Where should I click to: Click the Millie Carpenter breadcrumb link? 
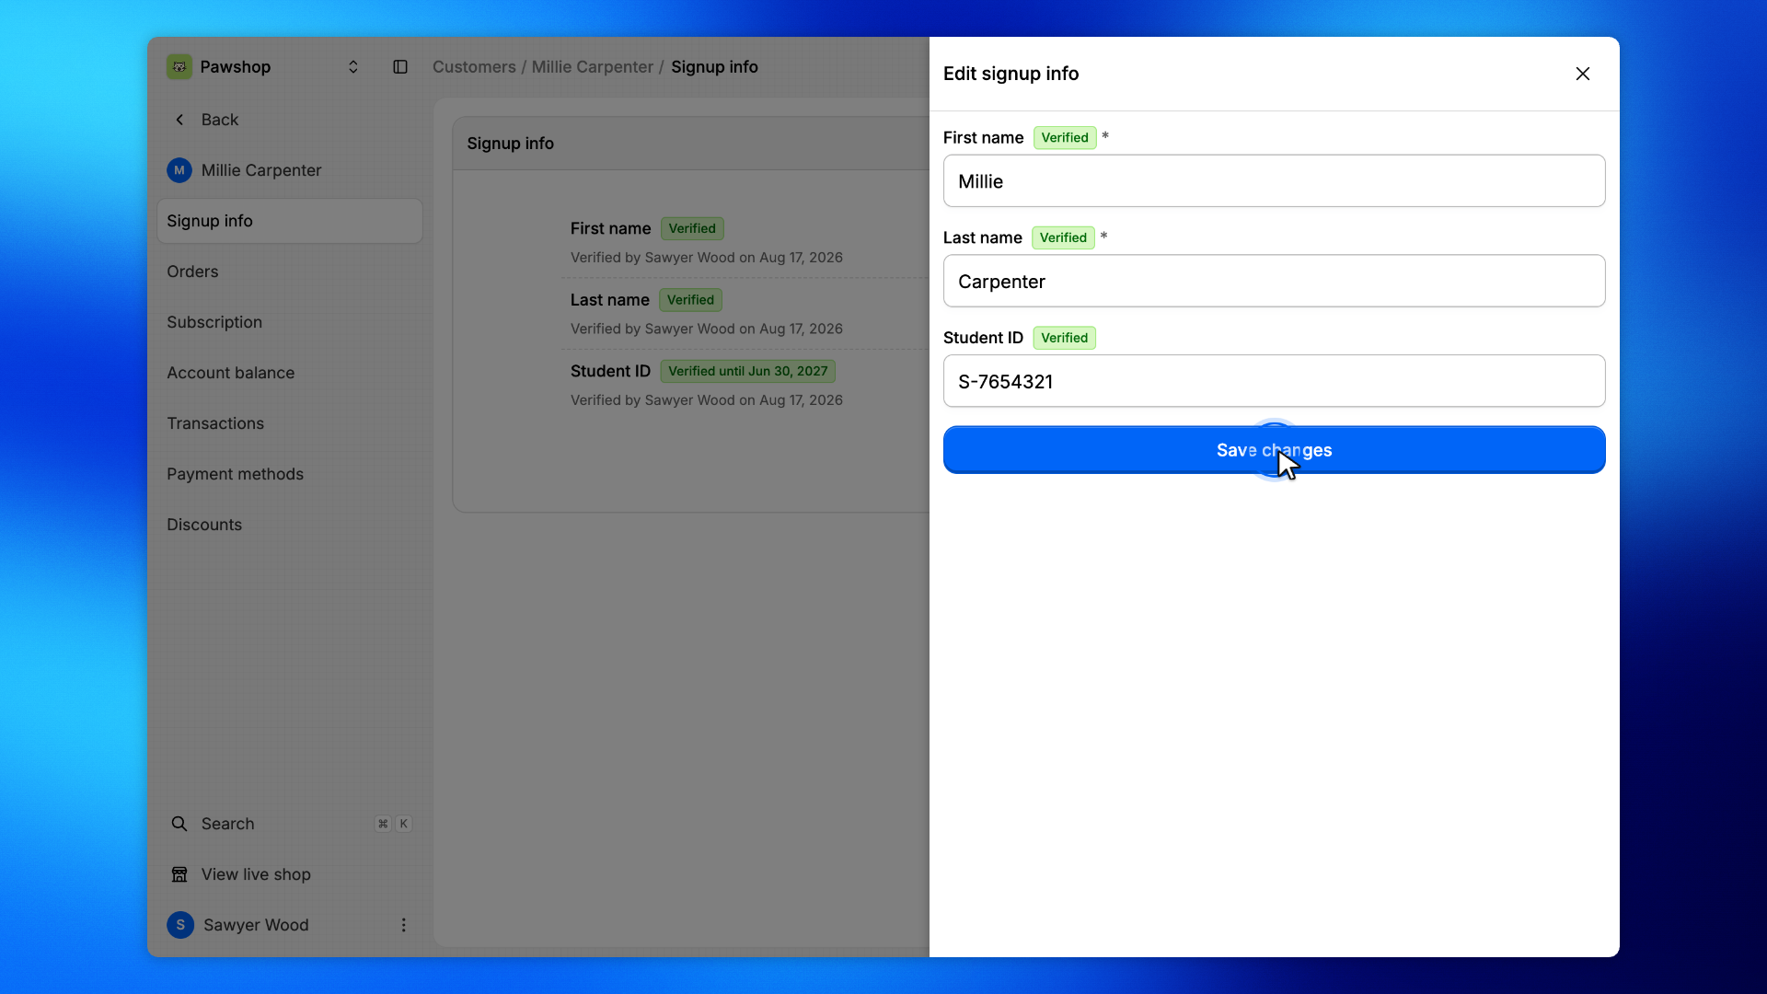pyautogui.click(x=592, y=67)
